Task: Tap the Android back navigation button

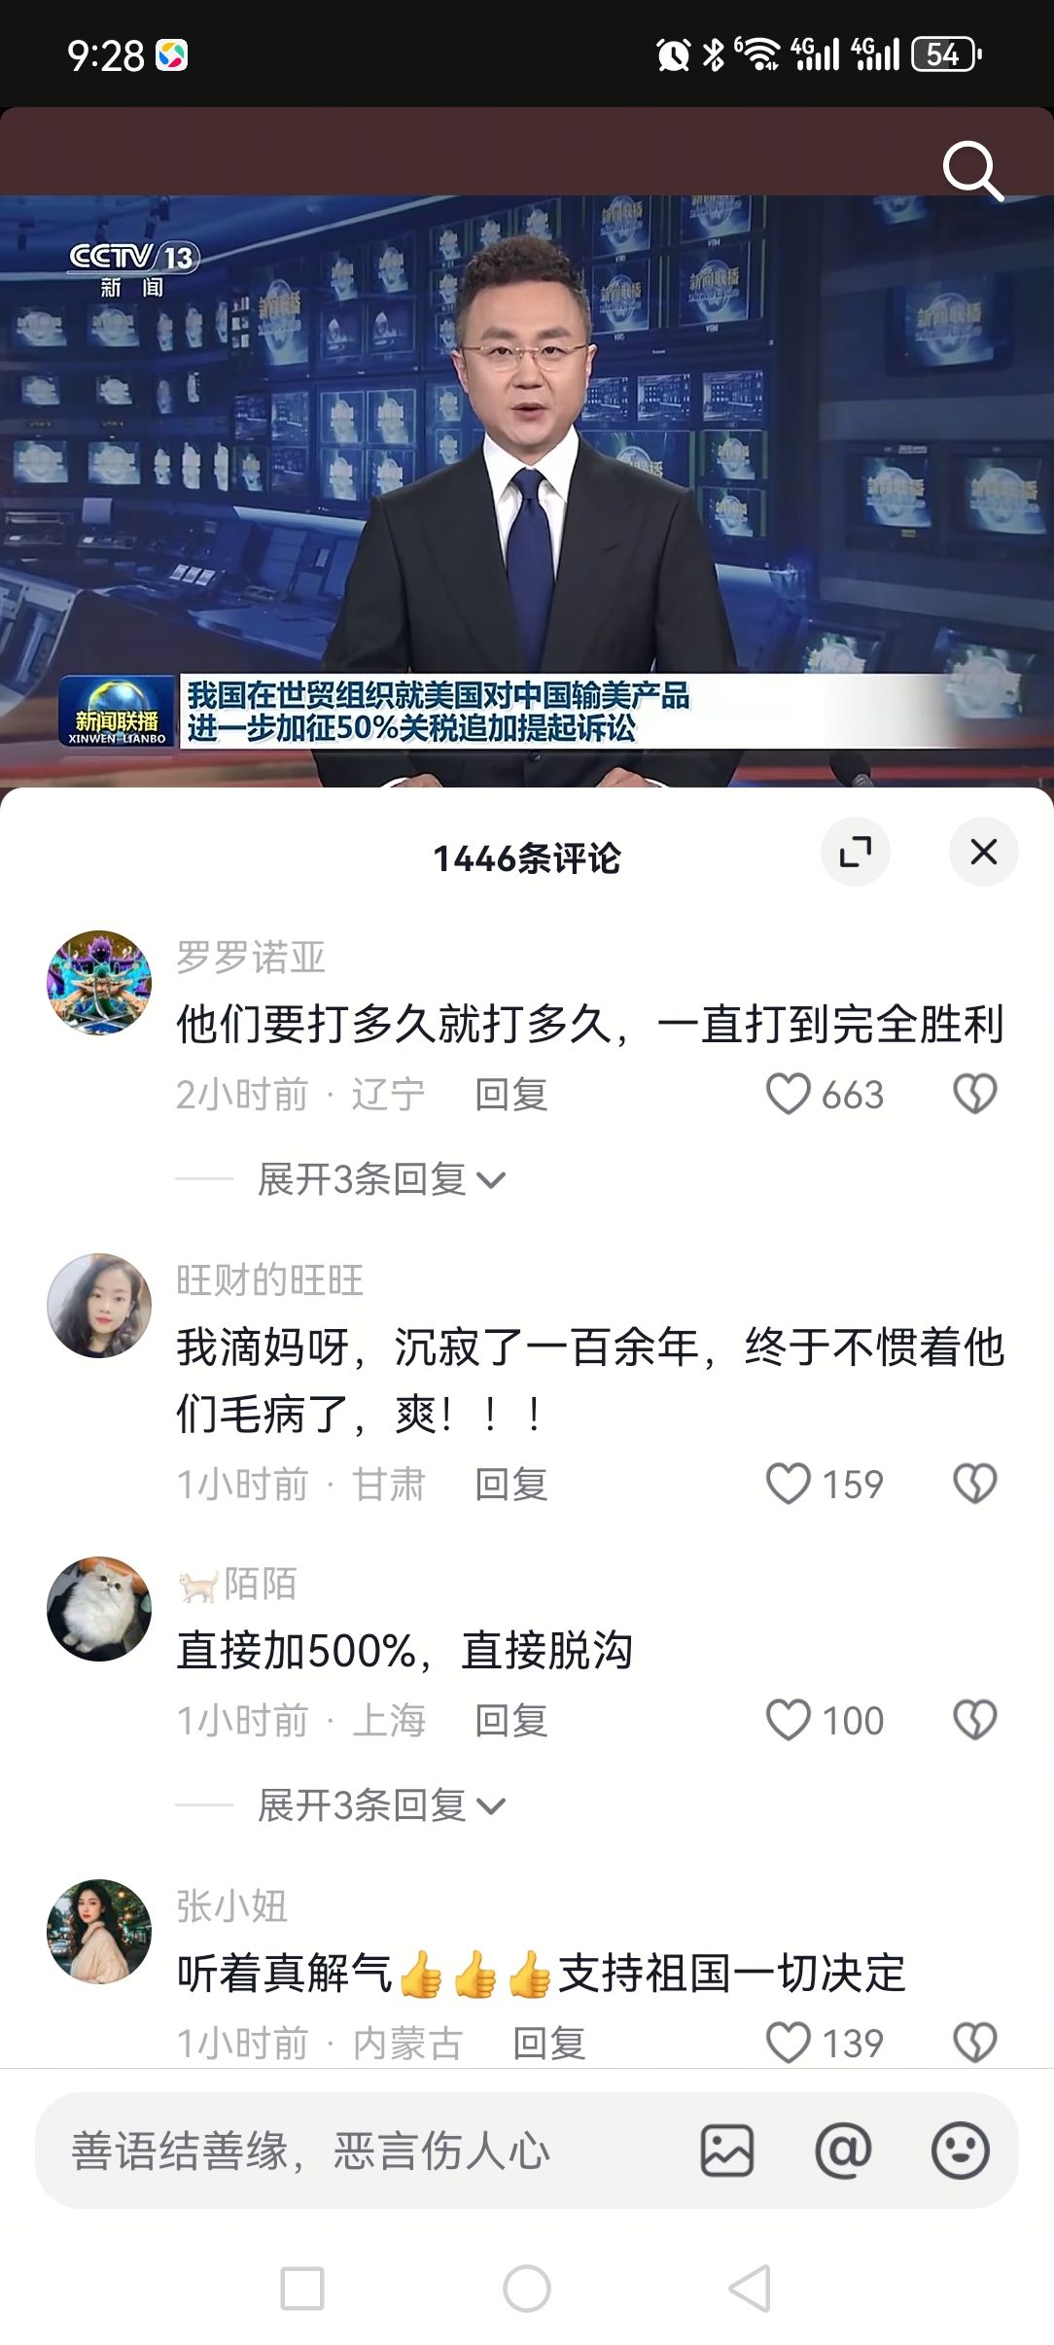Action: tap(750, 2289)
